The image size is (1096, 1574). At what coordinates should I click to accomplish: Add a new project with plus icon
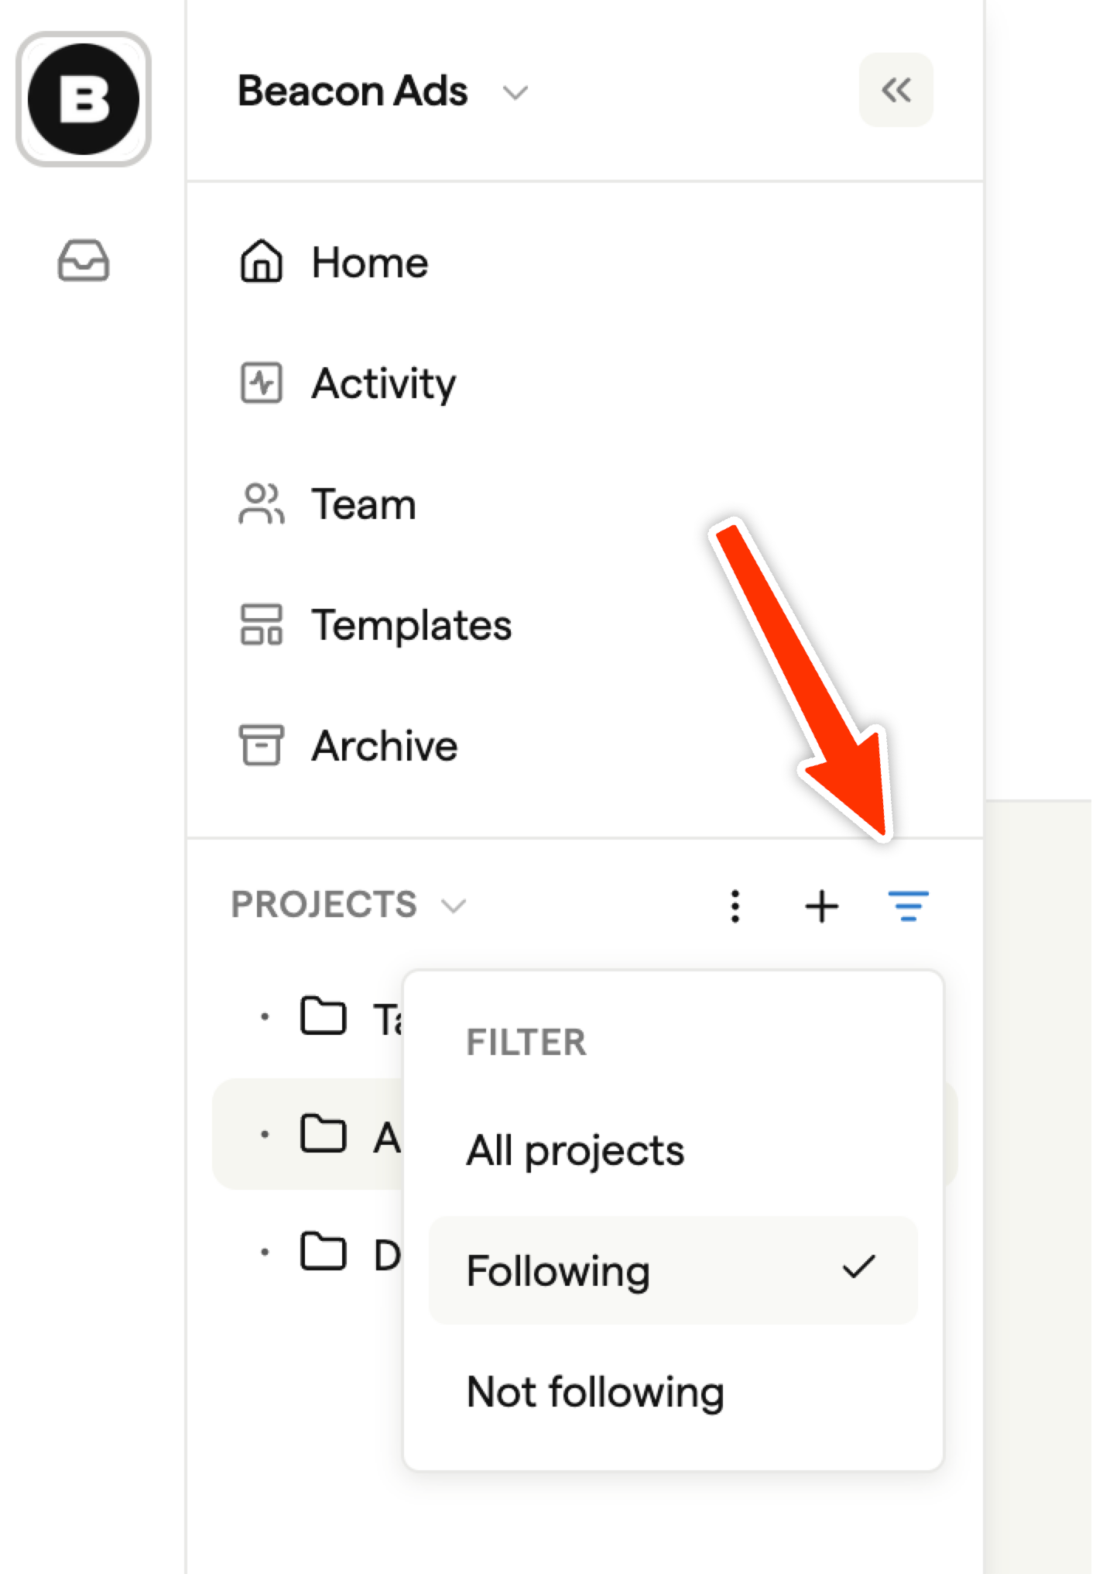(821, 906)
